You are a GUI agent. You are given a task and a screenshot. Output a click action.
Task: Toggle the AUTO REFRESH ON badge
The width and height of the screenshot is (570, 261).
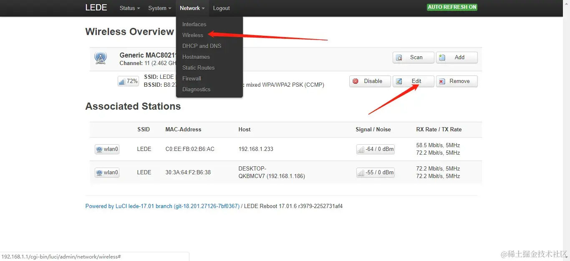[452, 7]
